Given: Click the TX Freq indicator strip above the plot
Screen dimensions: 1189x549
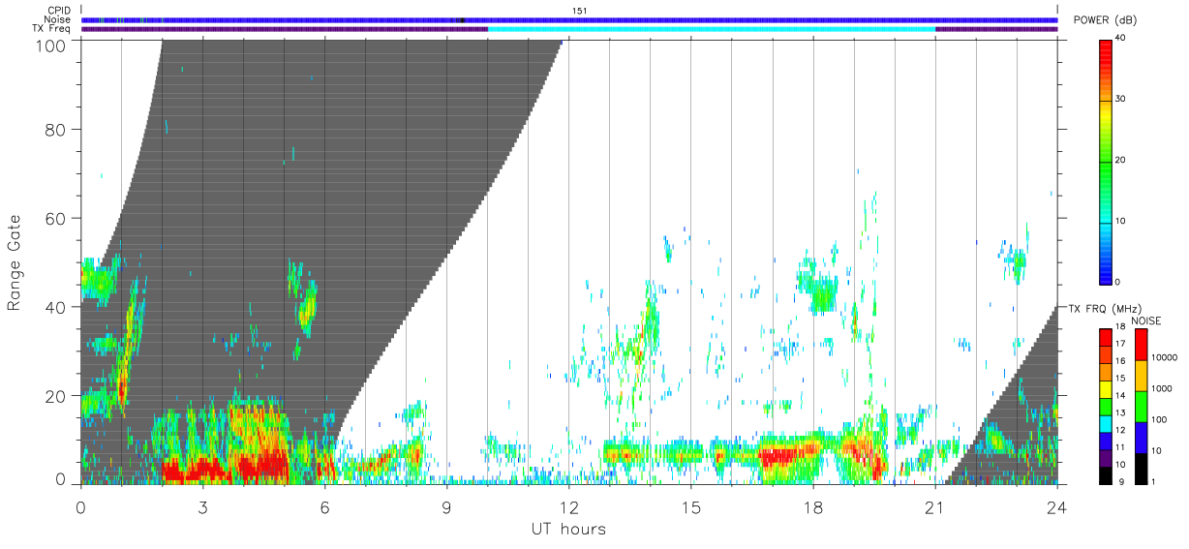Looking at the screenshot, I should pos(569,29).
